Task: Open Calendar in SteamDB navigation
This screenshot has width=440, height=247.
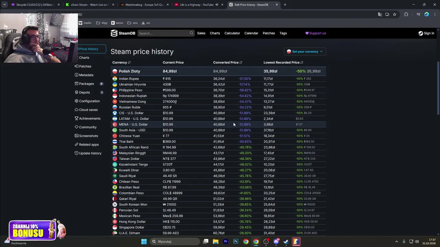Action: 251,33
